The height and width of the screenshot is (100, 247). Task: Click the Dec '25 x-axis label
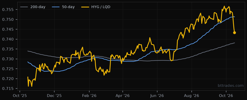(x=54, y=96)
